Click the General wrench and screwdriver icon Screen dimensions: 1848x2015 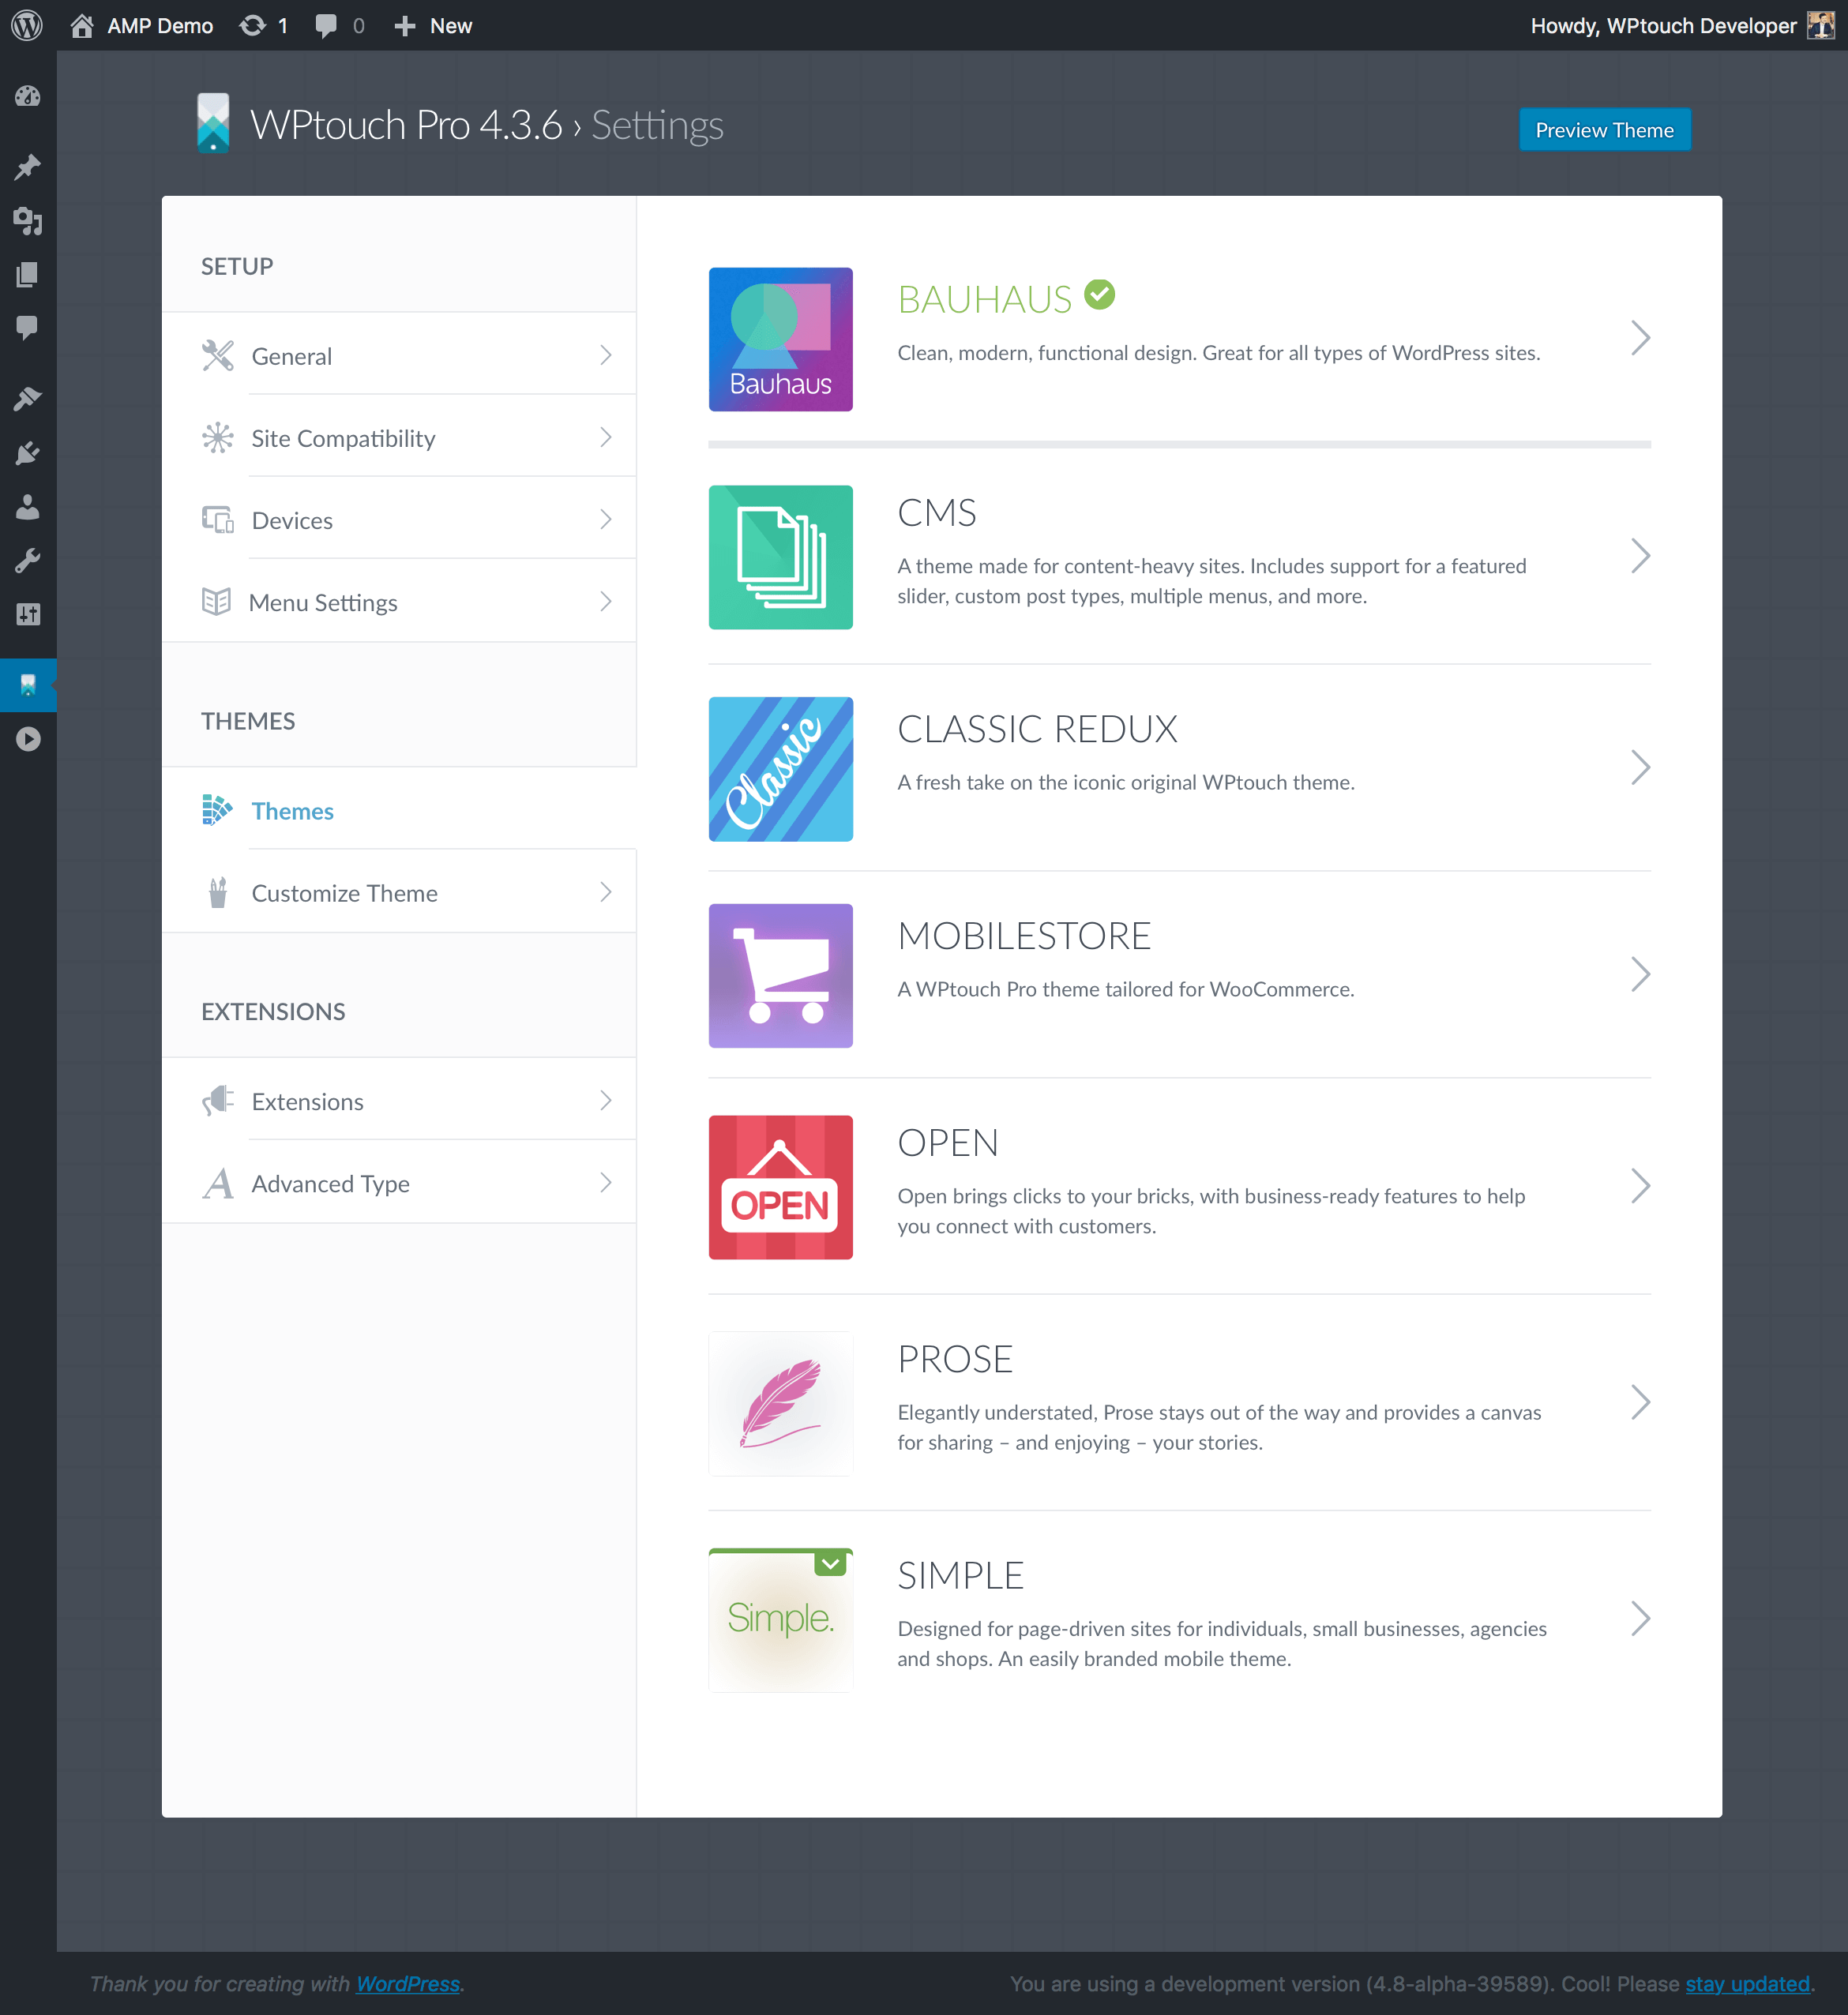tap(217, 355)
